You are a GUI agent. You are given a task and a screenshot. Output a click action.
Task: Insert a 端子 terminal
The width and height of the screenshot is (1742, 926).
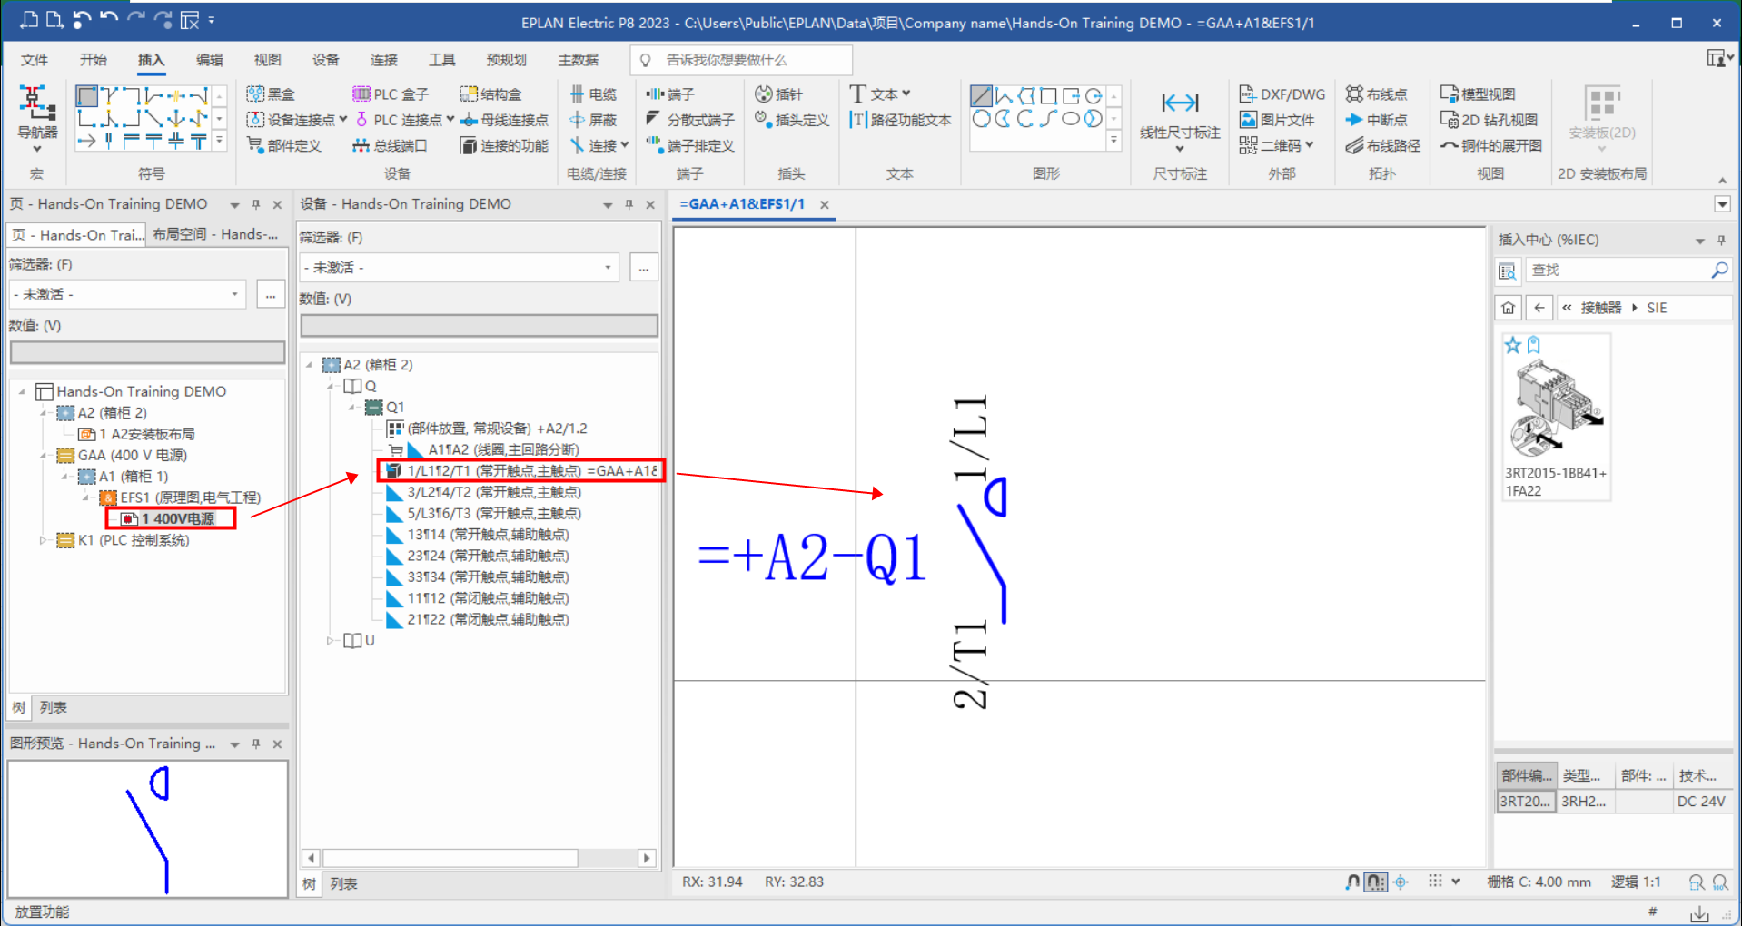tap(670, 94)
